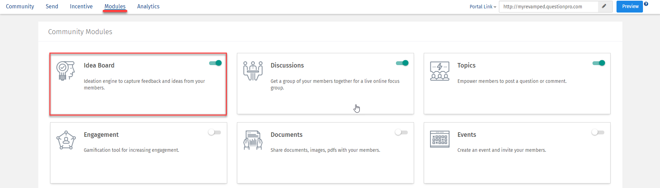Disable the Discussions module switch

click(x=402, y=63)
